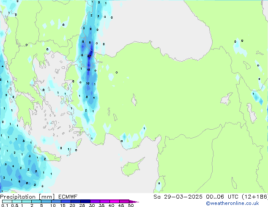Click the legend scale label "35"
268x207 pixels.
(101, 205)
